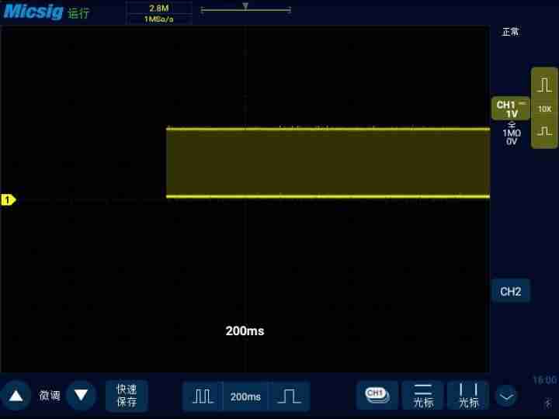Click the 1MSa/s sample rate readout
Viewport: 559px width, 419px height.
(158, 19)
